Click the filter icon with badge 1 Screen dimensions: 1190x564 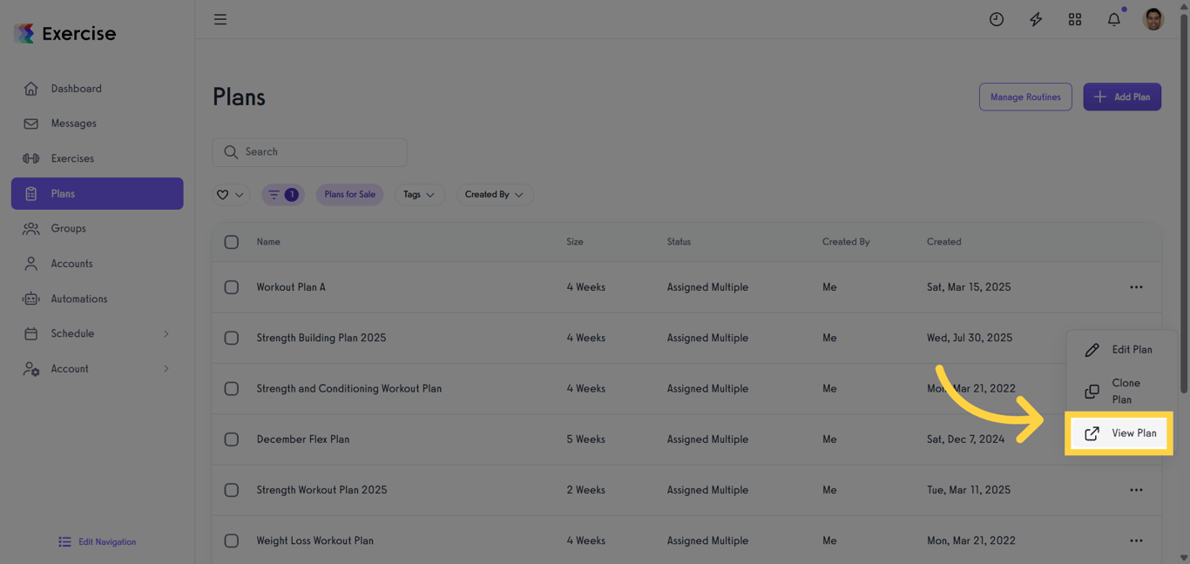click(282, 195)
